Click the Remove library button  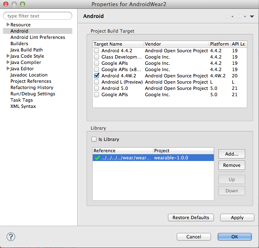(232, 165)
